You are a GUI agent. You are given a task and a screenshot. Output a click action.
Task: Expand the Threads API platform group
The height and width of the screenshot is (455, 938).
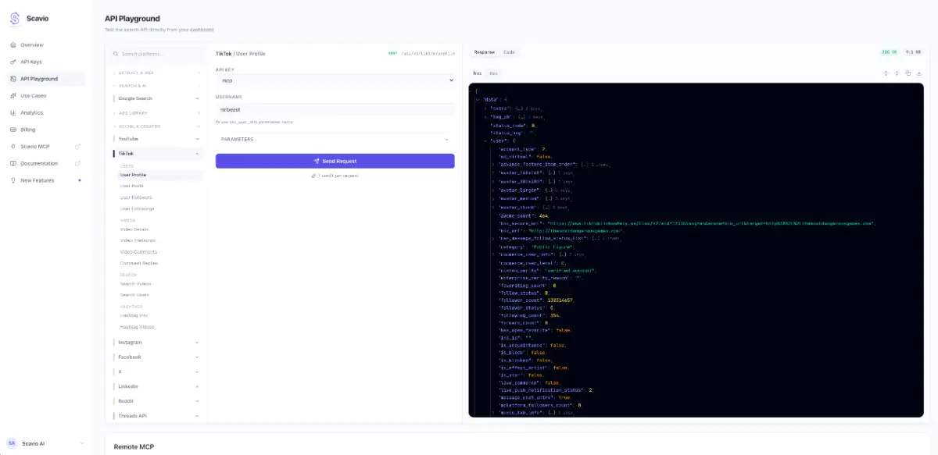click(156, 416)
